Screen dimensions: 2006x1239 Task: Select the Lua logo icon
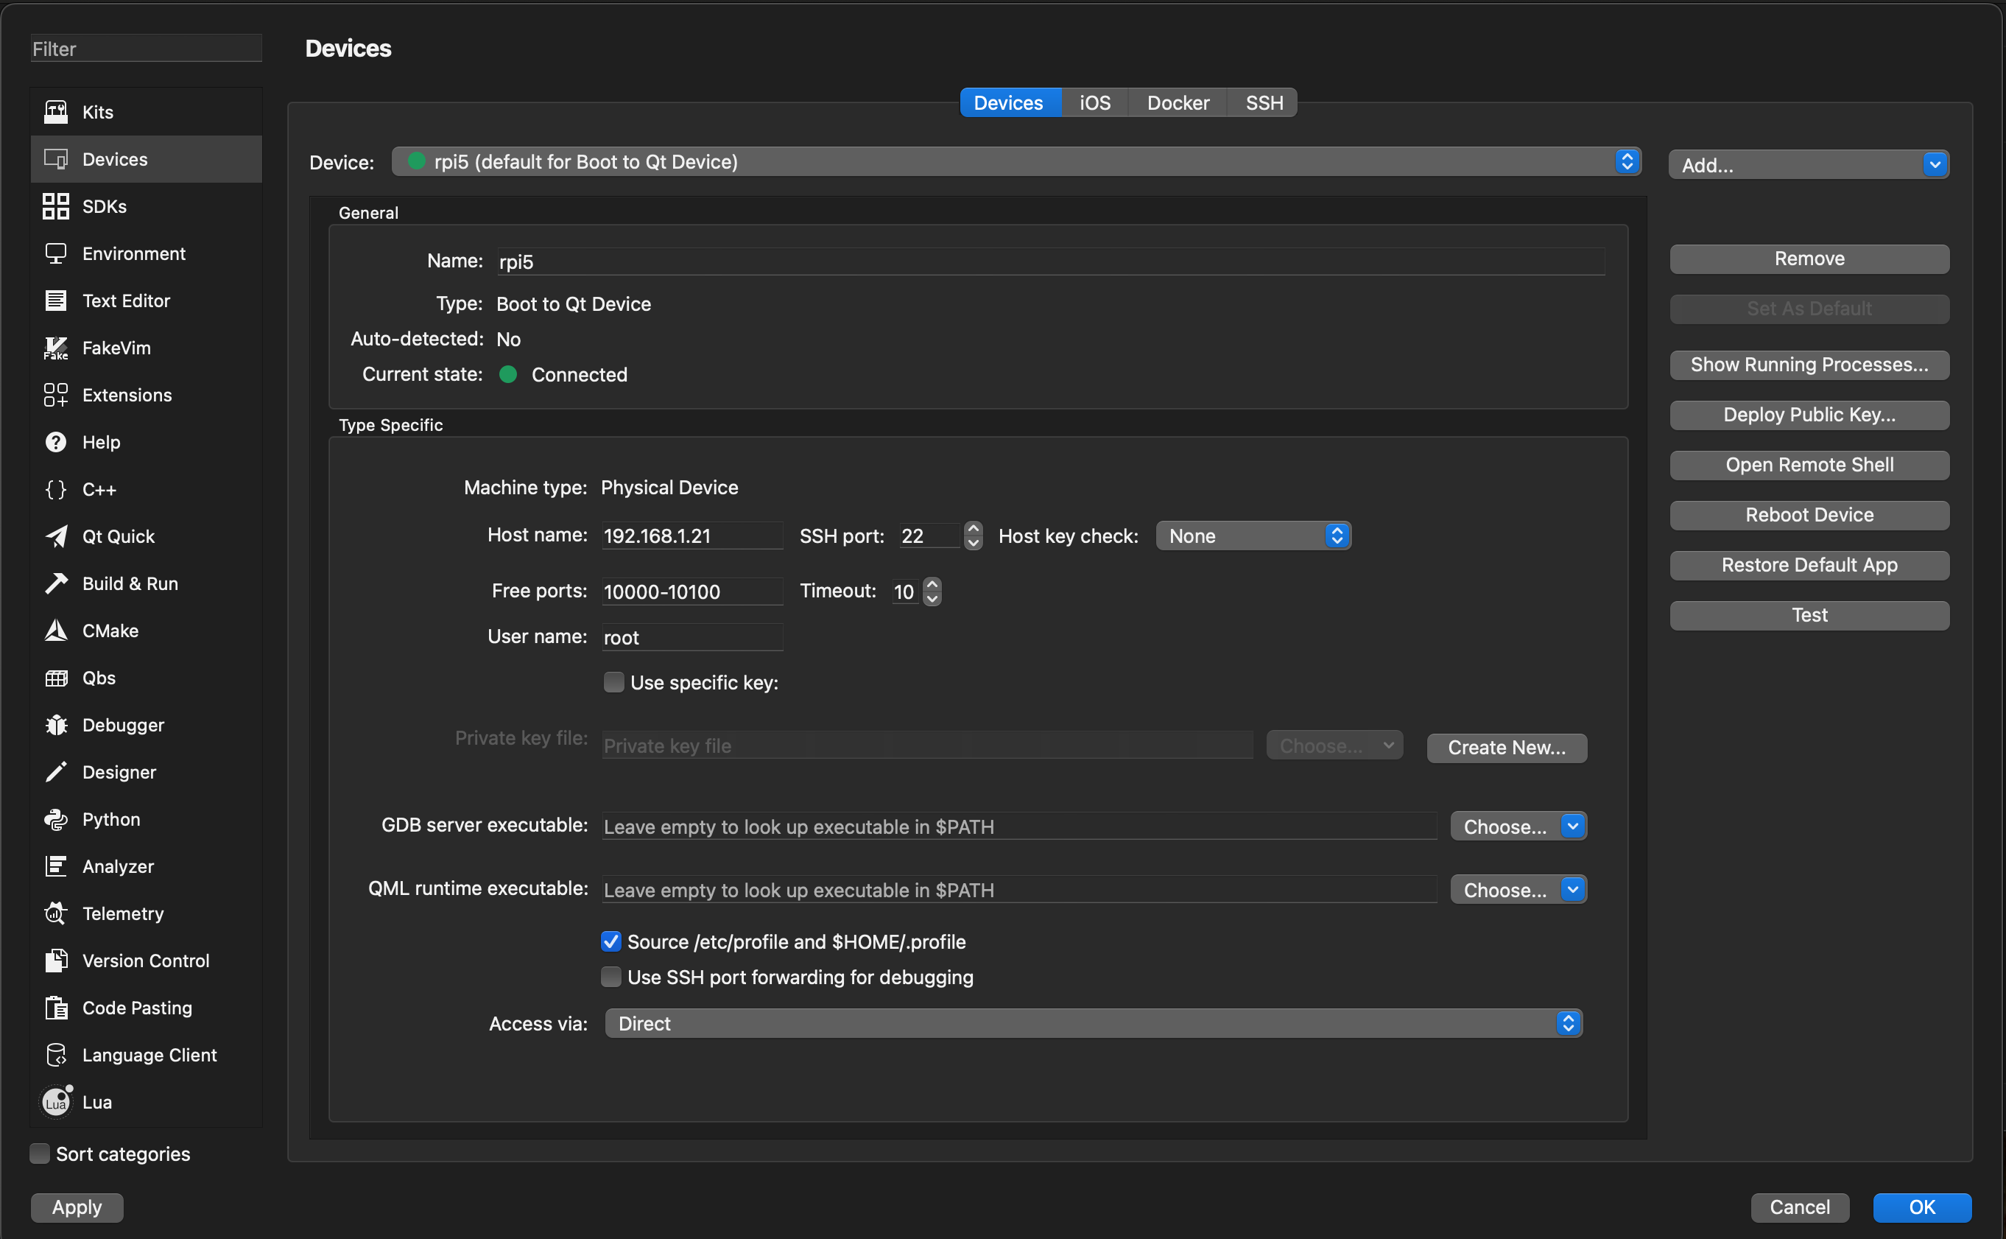[56, 1102]
